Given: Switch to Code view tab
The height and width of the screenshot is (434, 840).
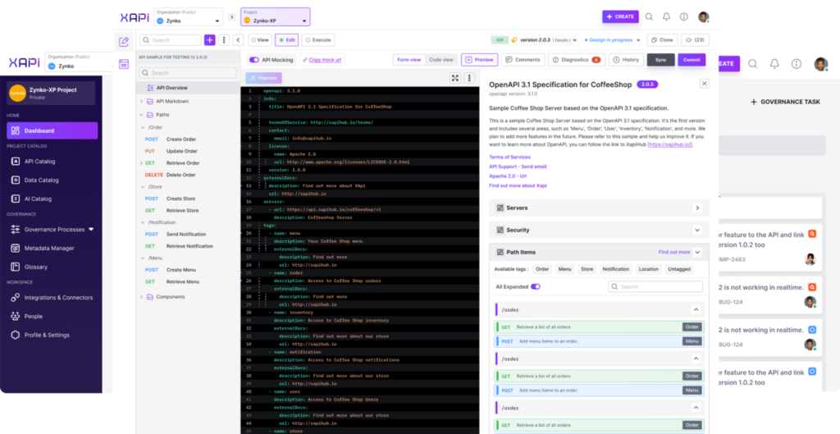Looking at the screenshot, I should [x=441, y=60].
